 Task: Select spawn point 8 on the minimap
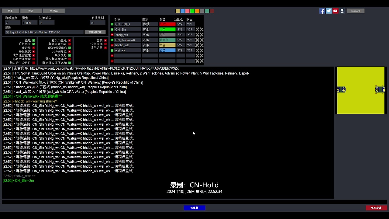click(384, 90)
